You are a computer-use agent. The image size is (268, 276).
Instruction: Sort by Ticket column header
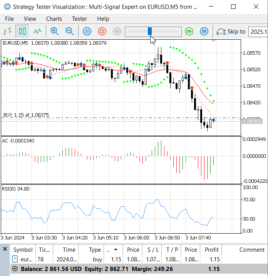click(44, 250)
